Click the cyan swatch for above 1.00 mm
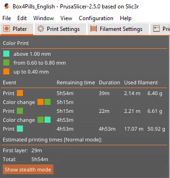Viewport: 170px width, 178px height. pos(6,54)
